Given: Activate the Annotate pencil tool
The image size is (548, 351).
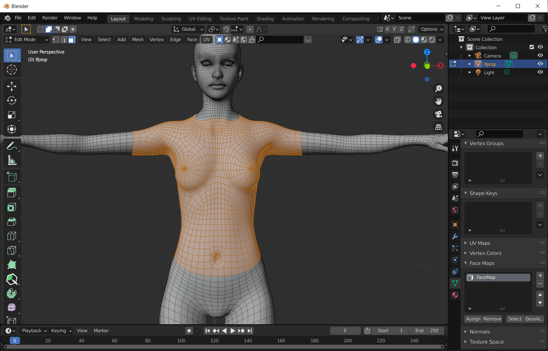Looking at the screenshot, I should click(x=12, y=146).
